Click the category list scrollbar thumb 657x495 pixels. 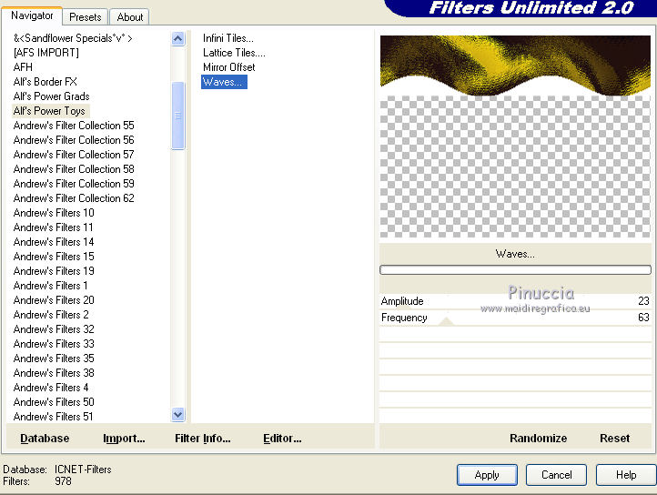pyautogui.click(x=178, y=116)
